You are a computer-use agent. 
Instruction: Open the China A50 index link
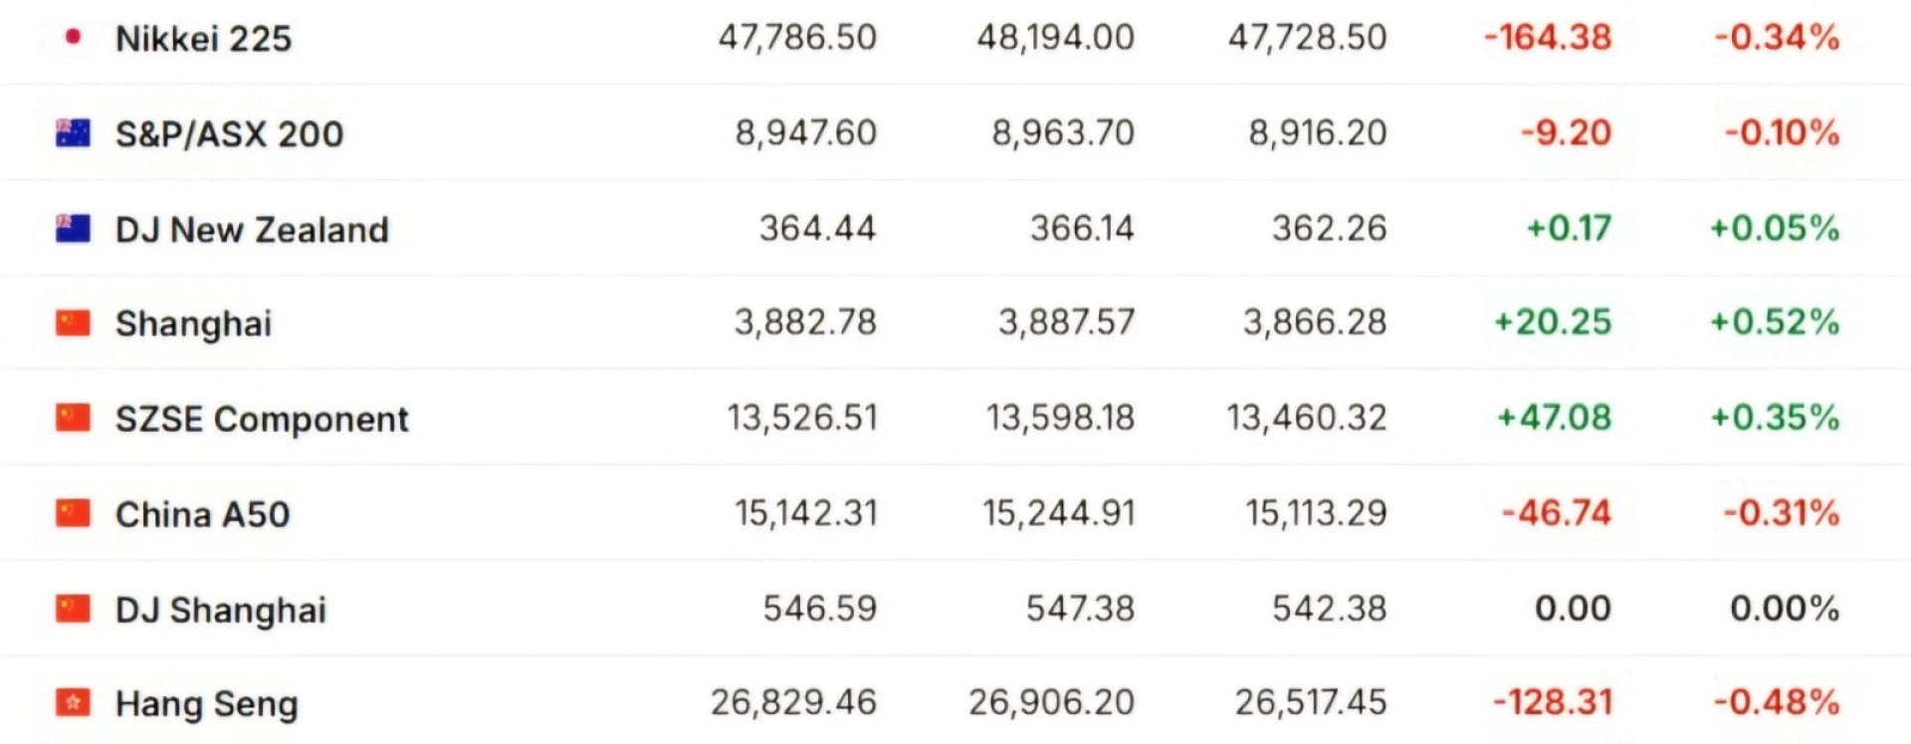click(202, 514)
